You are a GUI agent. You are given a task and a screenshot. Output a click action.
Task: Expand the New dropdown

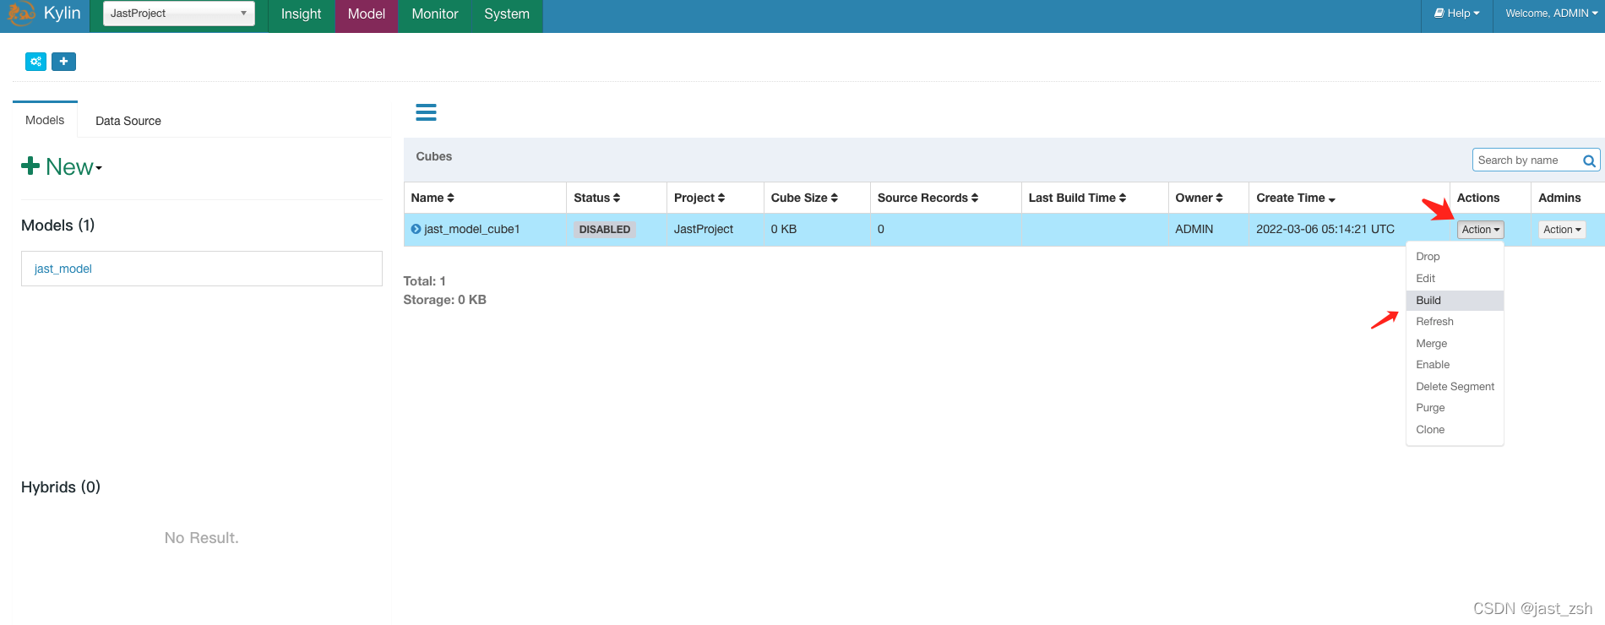coord(62,166)
